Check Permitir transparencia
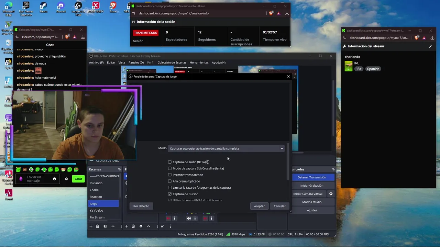The width and height of the screenshot is (440, 247). (170, 175)
